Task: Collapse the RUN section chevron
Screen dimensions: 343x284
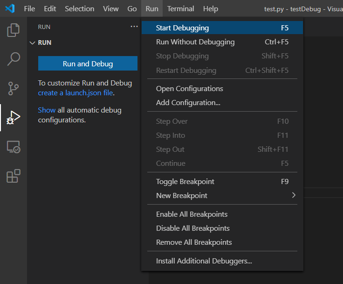Action: 32,43
